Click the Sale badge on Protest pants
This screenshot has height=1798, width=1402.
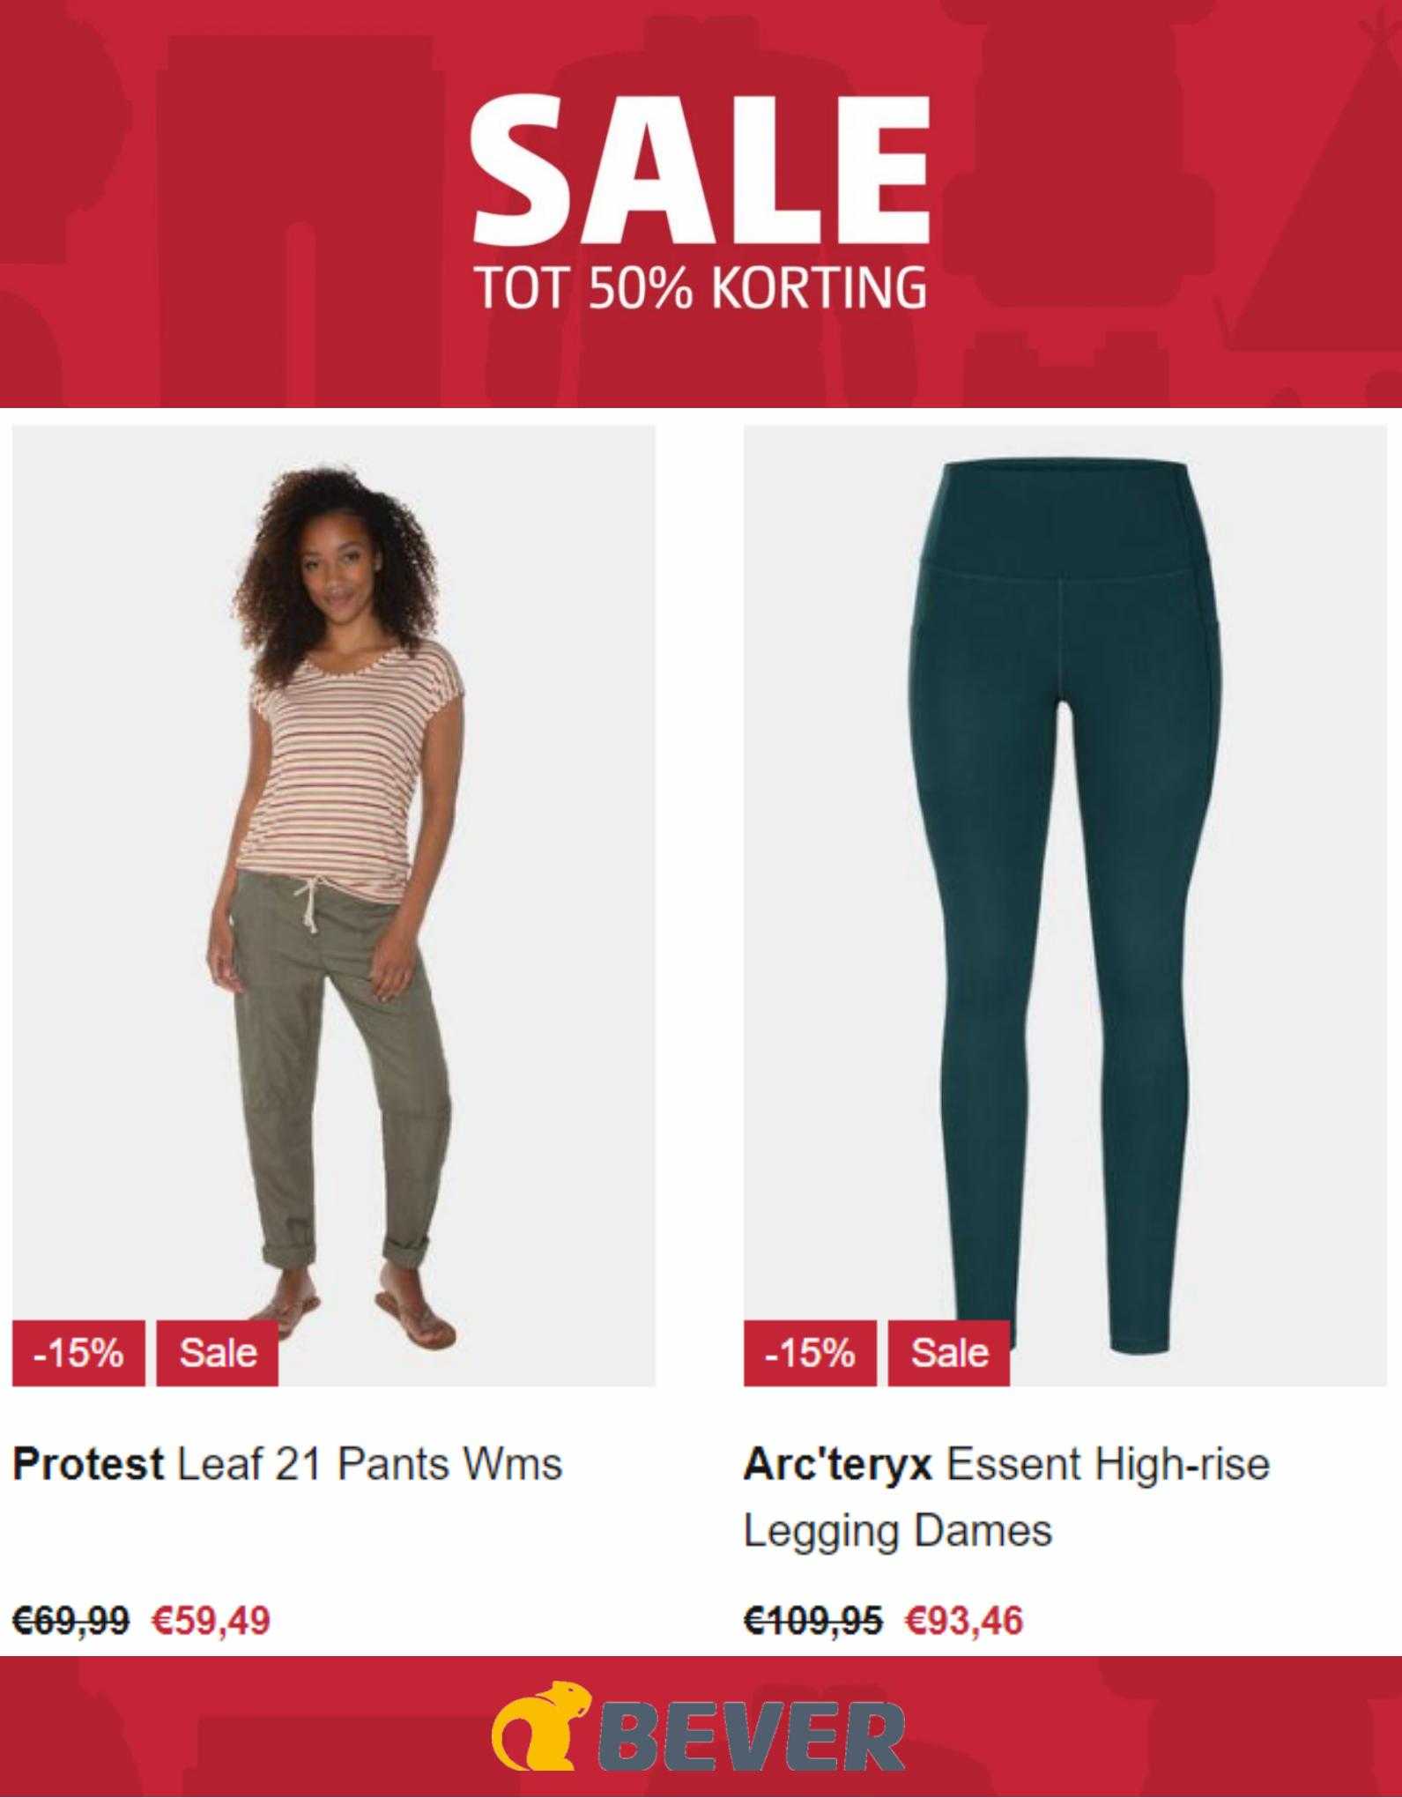218,1353
